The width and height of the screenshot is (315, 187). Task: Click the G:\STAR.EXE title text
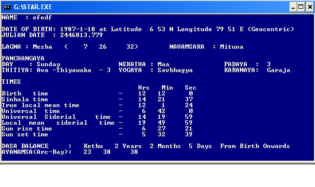[33, 7]
